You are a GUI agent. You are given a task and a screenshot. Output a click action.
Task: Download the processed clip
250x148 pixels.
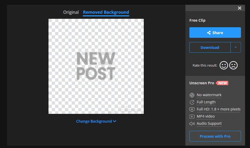210,47
